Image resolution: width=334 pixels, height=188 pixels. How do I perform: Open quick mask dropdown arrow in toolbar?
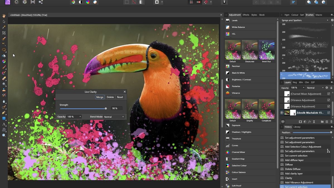(162, 2)
